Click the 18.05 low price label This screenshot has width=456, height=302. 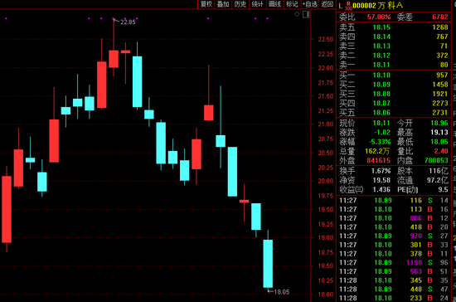[x=282, y=292]
